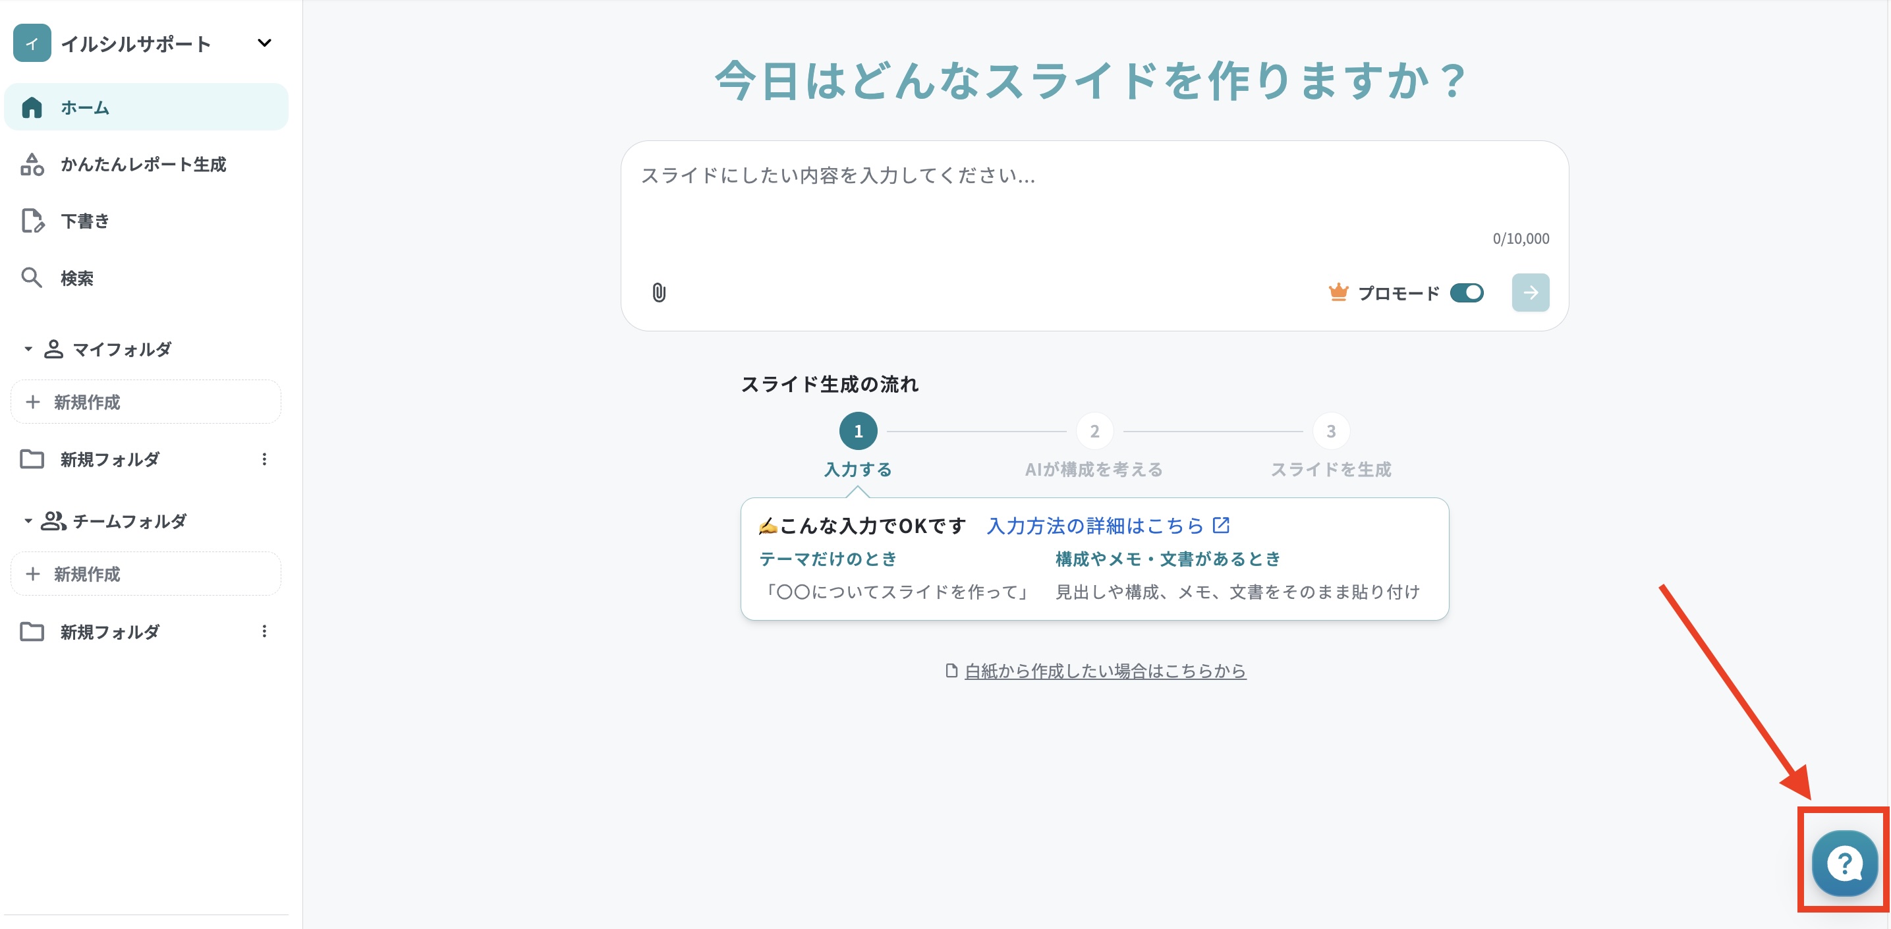1891x929 pixels.
Task: Click the イルシルサポート workspace avatar icon
Action: (32, 43)
